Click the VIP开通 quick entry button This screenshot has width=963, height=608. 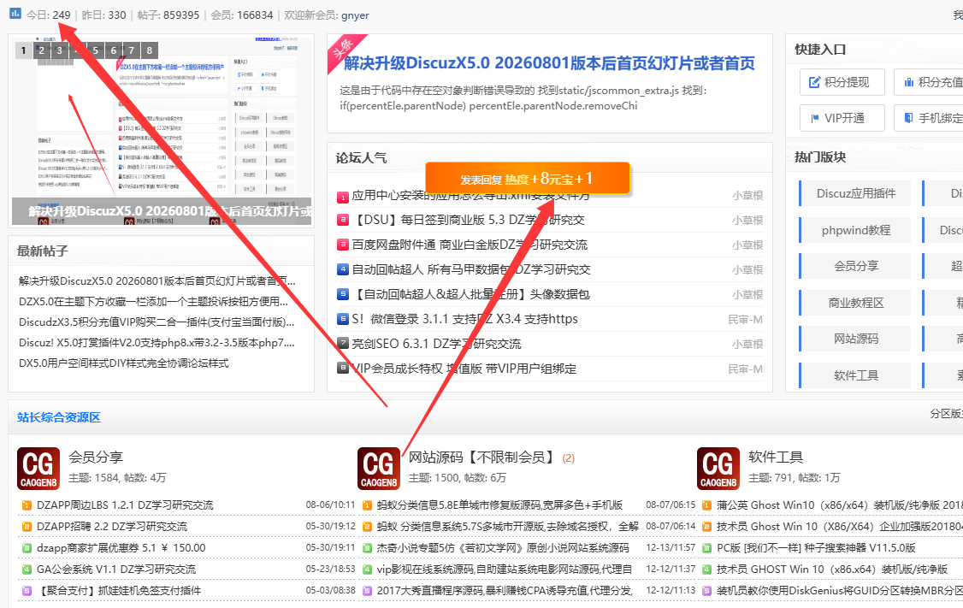coord(842,118)
